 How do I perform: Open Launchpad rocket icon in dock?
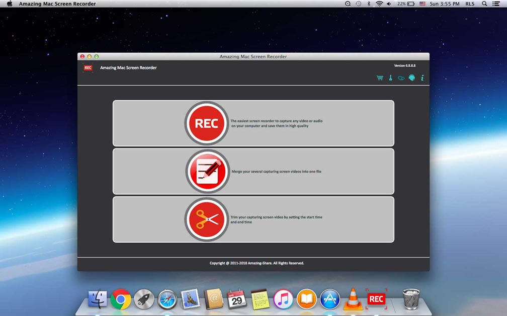144,299
